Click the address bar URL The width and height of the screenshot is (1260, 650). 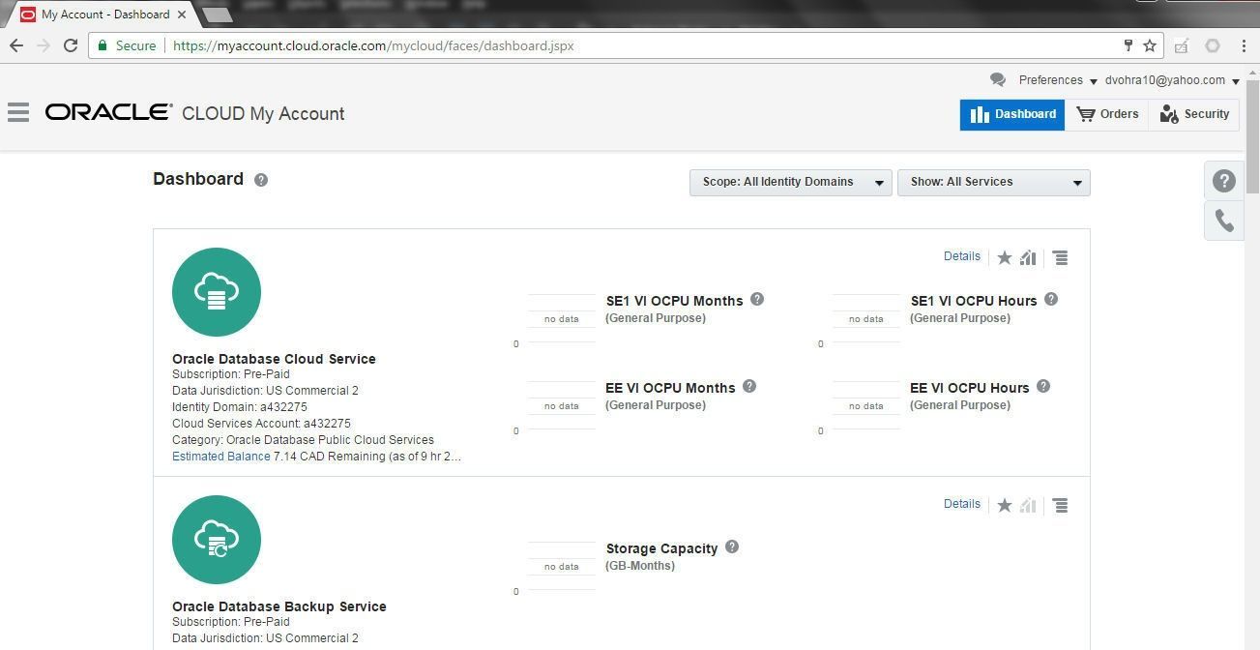[x=373, y=45]
